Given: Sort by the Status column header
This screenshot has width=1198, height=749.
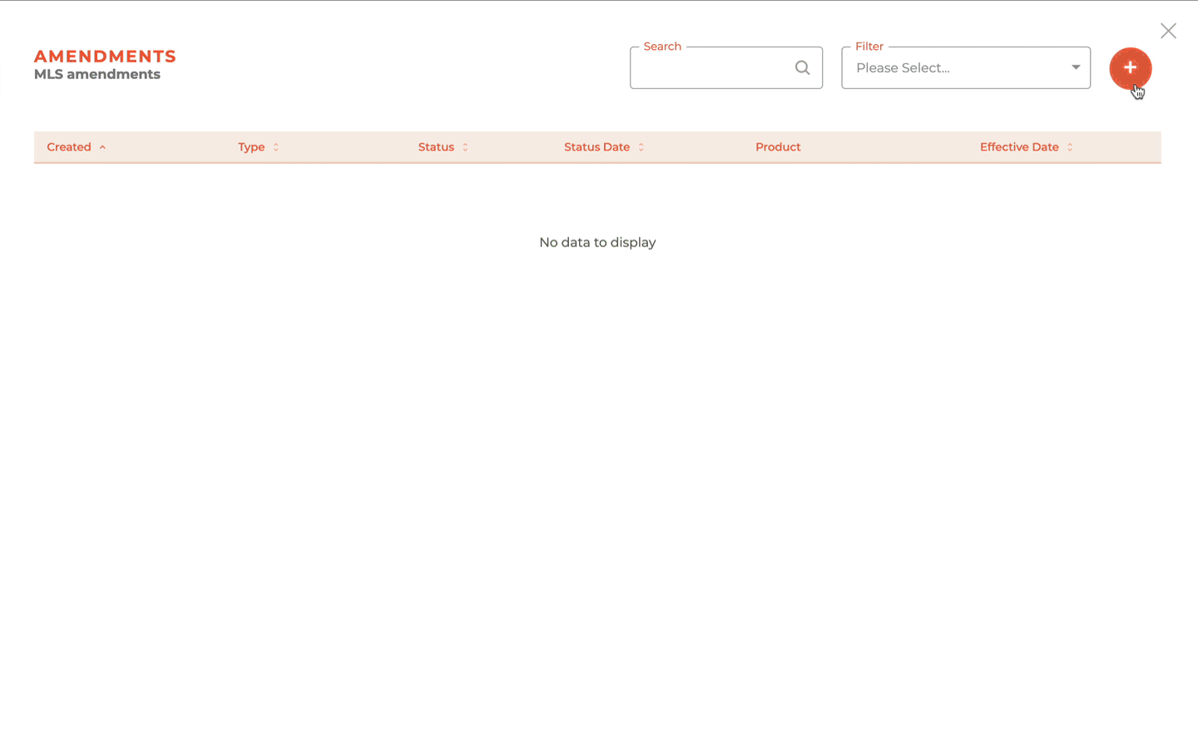Looking at the screenshot, I should (436, 147).
